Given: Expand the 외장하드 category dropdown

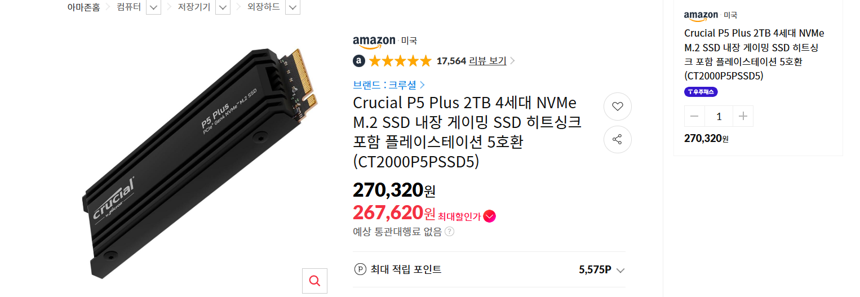Looking at the screenshot, I should pyautogui.click(x=292, y=7).
